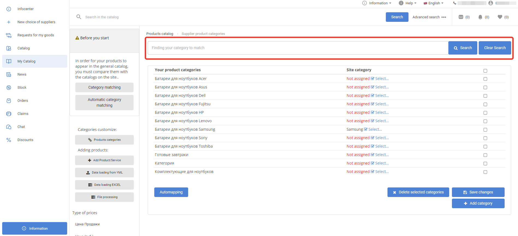The image size is (518, 236).
Task: Open the notifications bell icon
Action: (x=480, y=17)
